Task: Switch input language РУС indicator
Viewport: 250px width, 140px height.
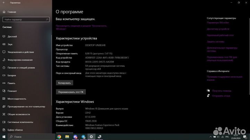Action: [227, 137]
